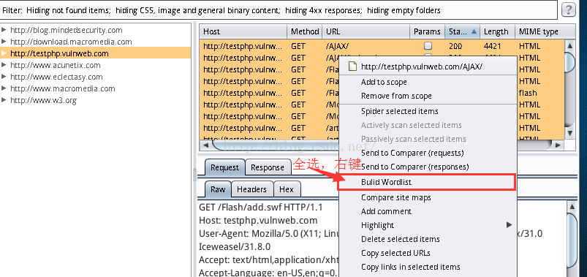Choose Send to Comparer (requests)
The width and height of the screenshot is (587, 277).
coord(428,153)
